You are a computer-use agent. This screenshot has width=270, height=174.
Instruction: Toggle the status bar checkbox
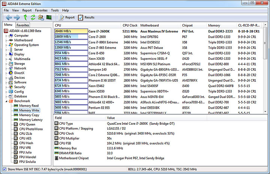pyautogui.click(x=4, y=169)
